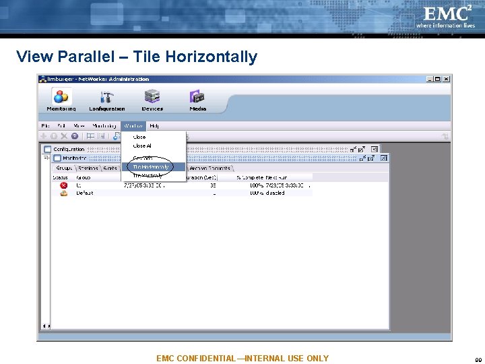Switch to the Alerts tab
The image size is (485, 364).
pyautogui.click(x=110, y=168)
